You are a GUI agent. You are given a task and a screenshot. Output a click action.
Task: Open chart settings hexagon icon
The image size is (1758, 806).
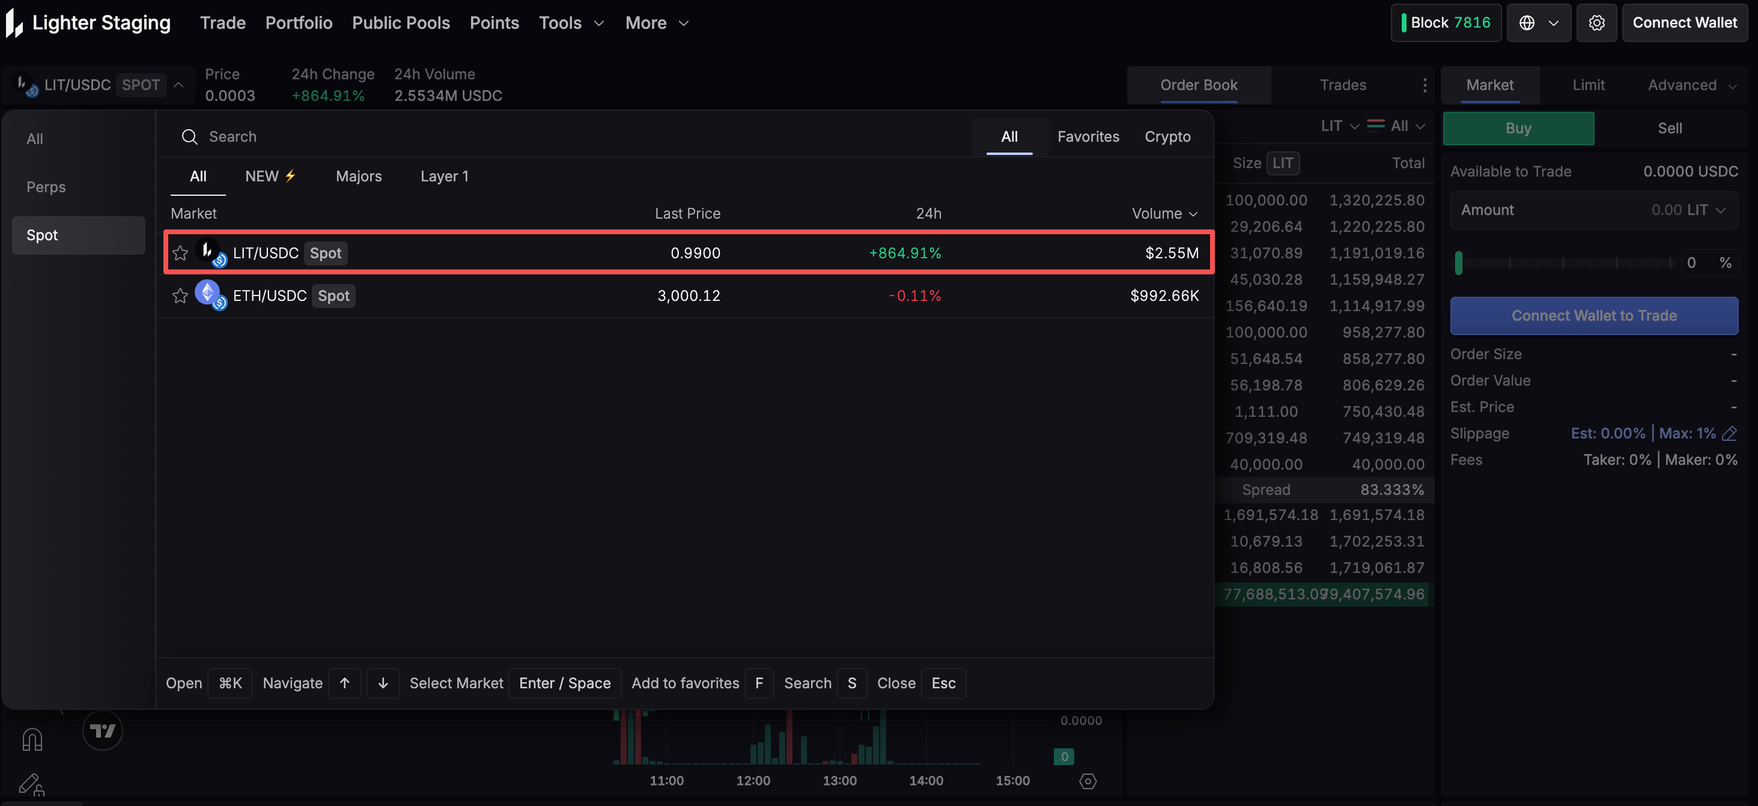(x=1088, y=781)
